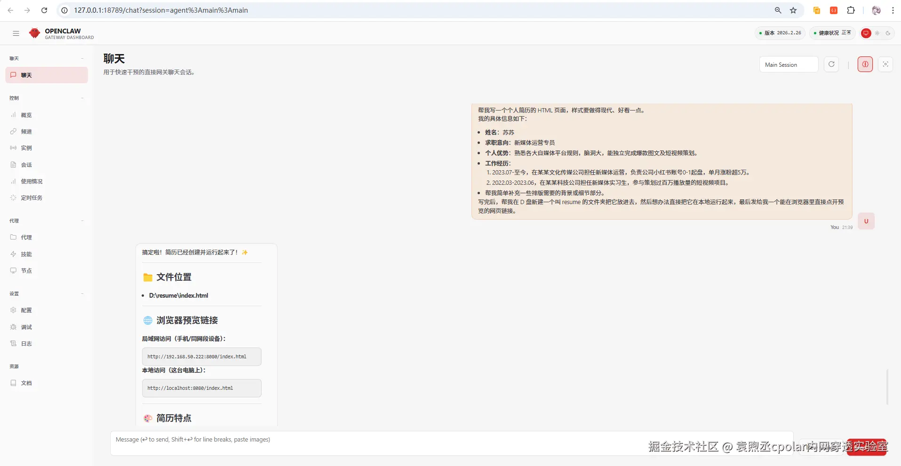Image resolution: width=901 pixels, height=466 pixels.
Task: Click the 本地访问（这台电脑上） label
Action: click(174, 370)
